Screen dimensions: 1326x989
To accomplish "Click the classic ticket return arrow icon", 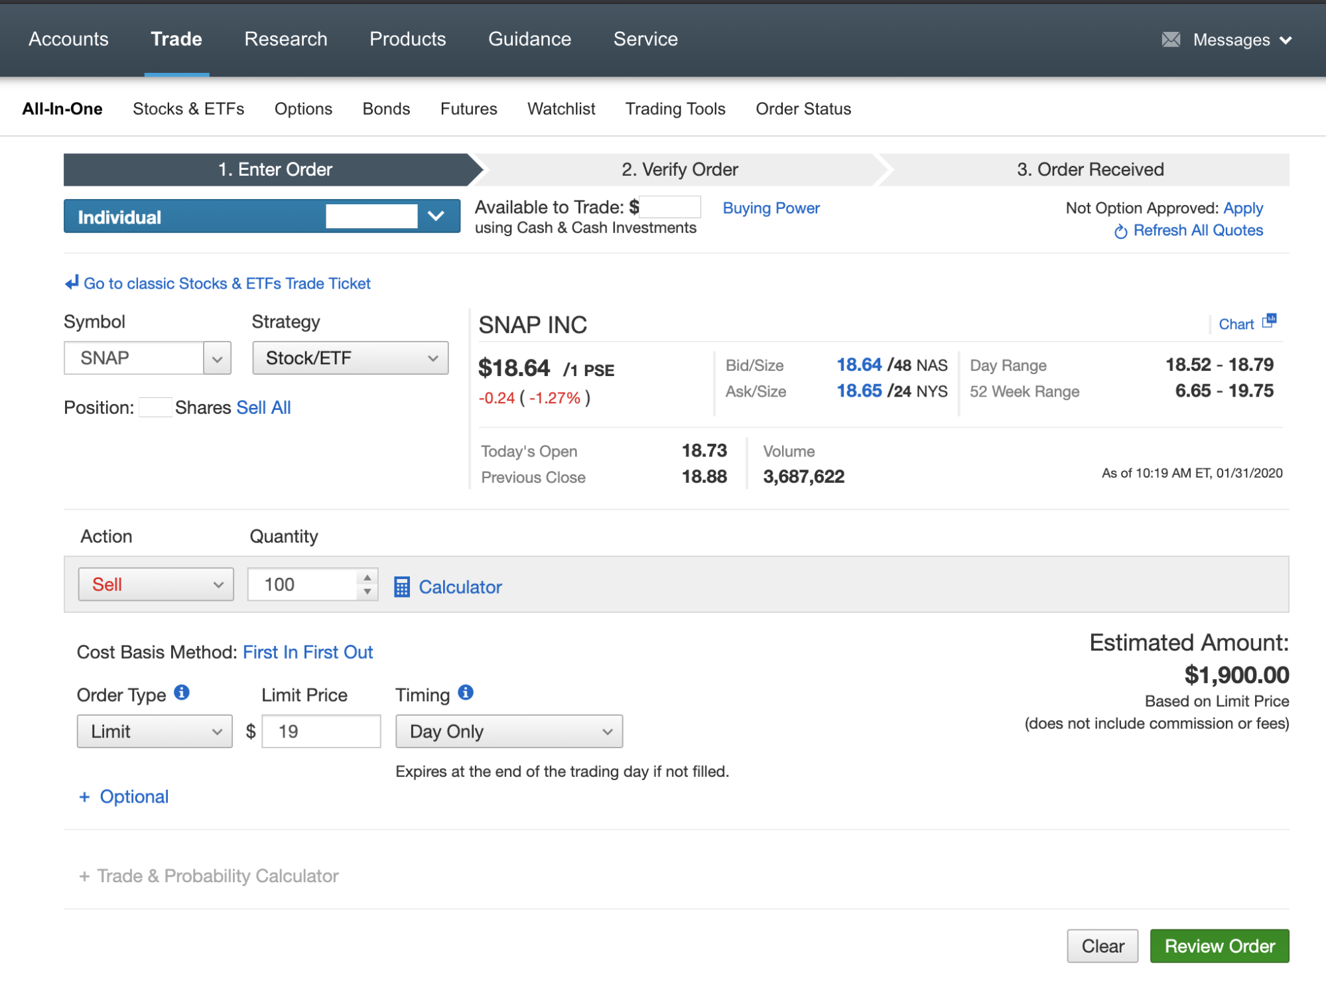I will pyautogui.click(x=72, y=283).
